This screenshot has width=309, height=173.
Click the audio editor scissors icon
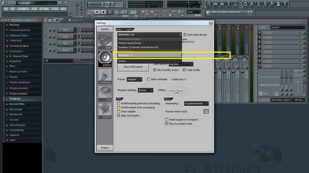pos(265,4)
